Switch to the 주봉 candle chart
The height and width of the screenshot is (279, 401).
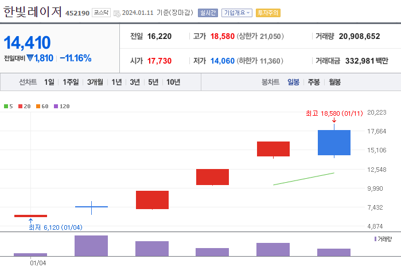click(314, 82)
